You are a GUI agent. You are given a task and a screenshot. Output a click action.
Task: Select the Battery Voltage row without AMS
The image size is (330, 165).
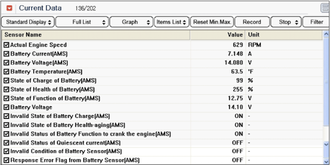(163, 107)
